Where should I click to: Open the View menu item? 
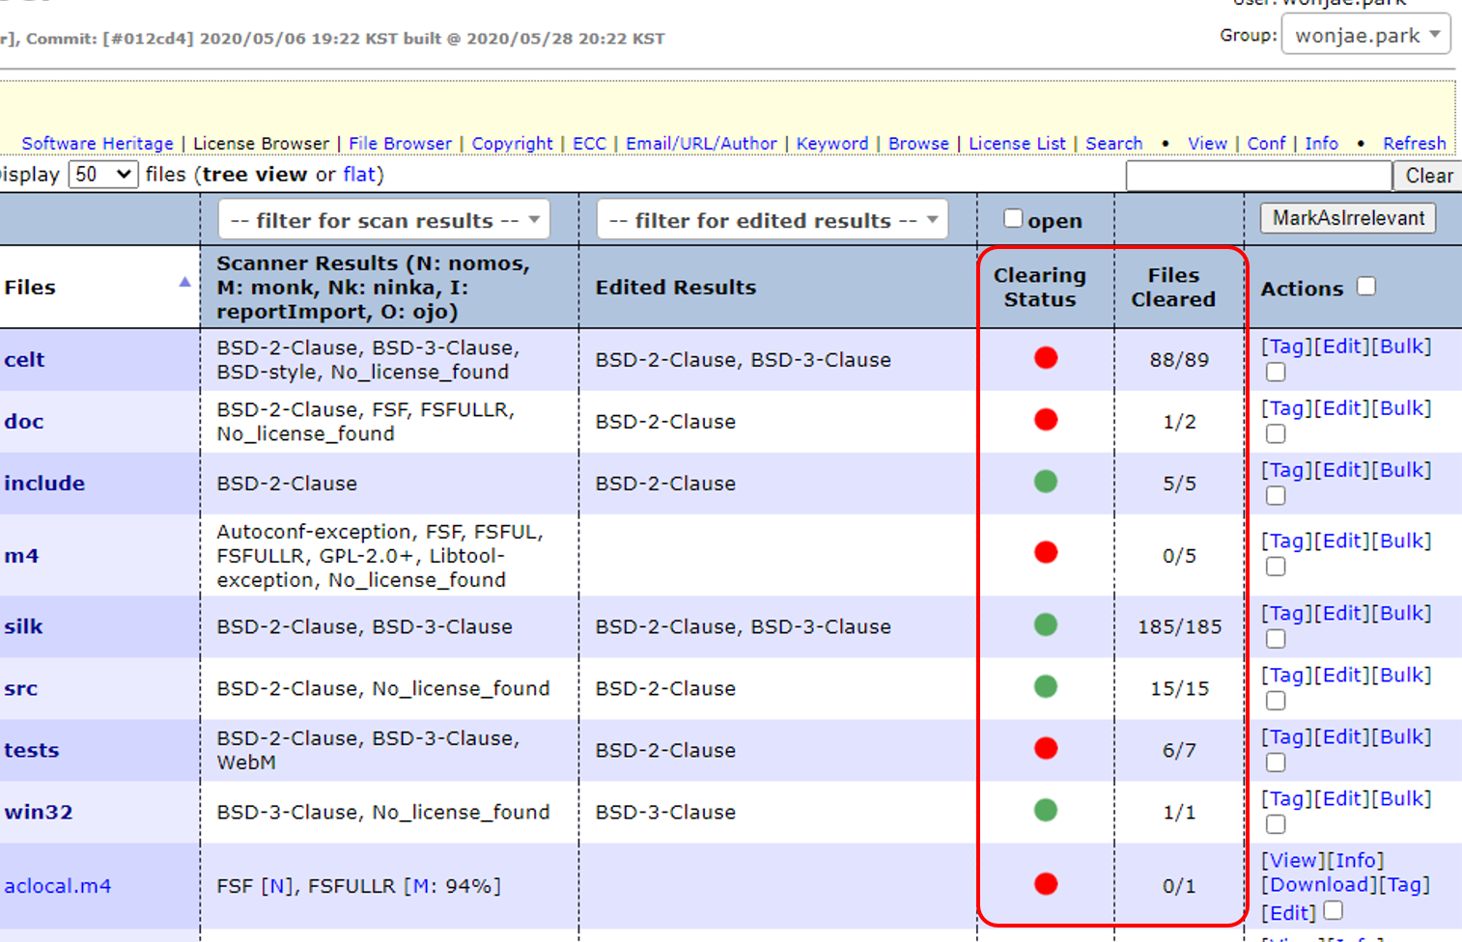(x=1207, y=143)
